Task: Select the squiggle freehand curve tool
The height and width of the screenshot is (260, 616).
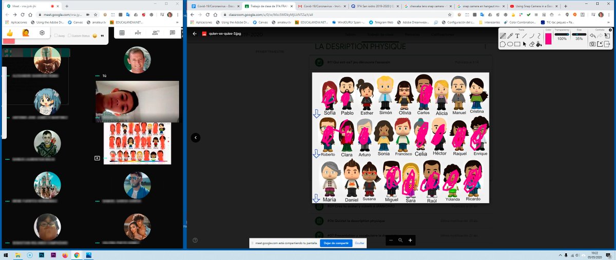Action: (x=539, y=36)
